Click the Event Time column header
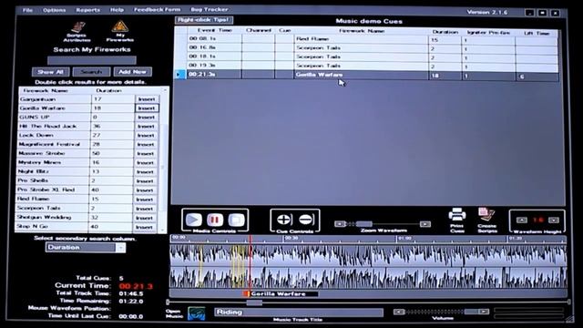 tap(215, 30)
